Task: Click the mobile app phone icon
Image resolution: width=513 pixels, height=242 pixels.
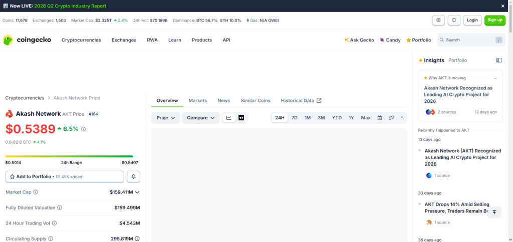Action: [x=454, y=20]
